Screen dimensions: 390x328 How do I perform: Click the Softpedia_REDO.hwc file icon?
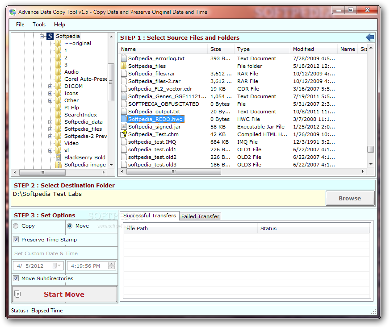pyautogui.click(x=124, y=119)
